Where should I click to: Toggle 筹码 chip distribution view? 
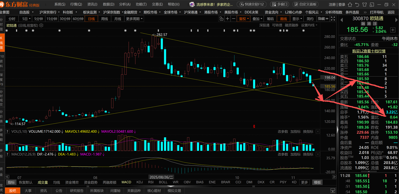coord(270,19)
